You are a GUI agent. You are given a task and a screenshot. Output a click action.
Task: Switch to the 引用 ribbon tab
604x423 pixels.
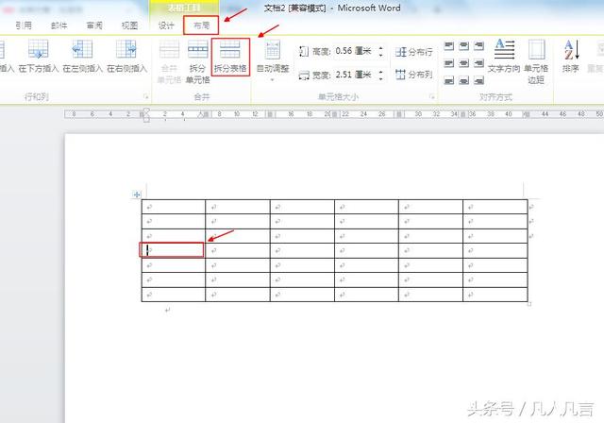pos(24,25)
